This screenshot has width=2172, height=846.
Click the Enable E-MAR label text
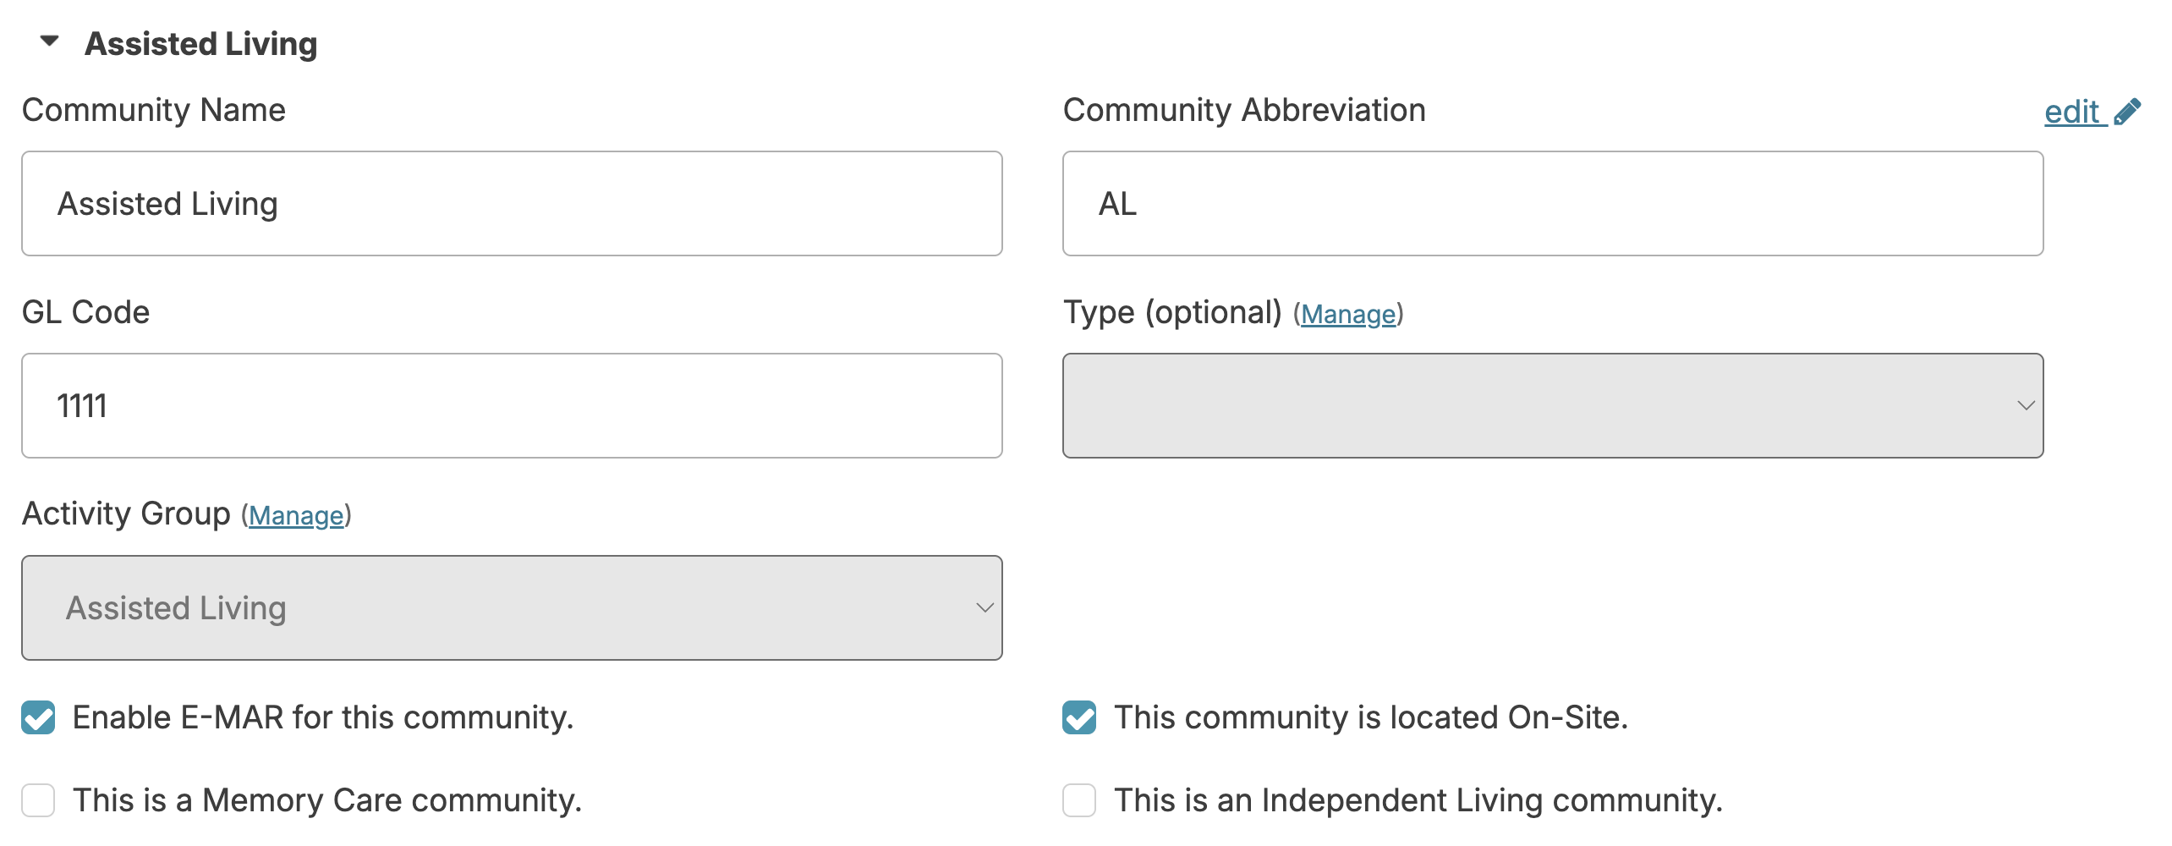[x=323, y=717]
